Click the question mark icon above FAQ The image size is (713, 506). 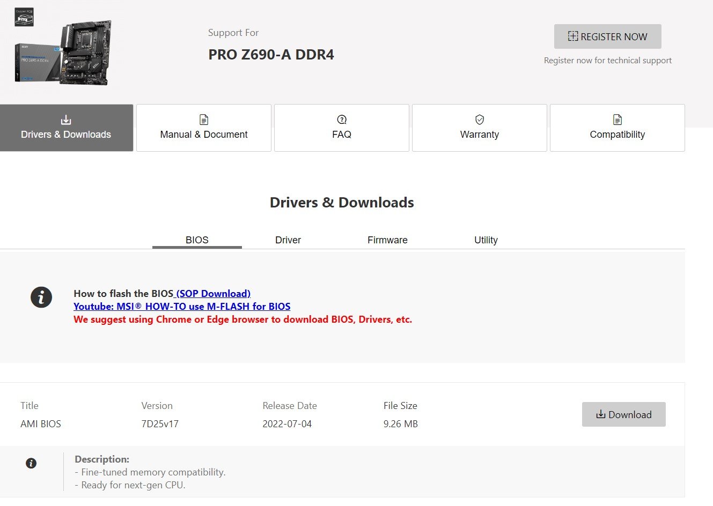tap(342, 120)
